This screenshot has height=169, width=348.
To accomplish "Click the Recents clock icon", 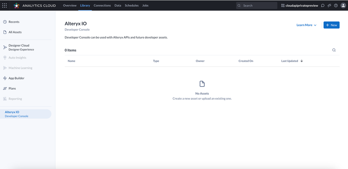I will [x=5, y=22].
